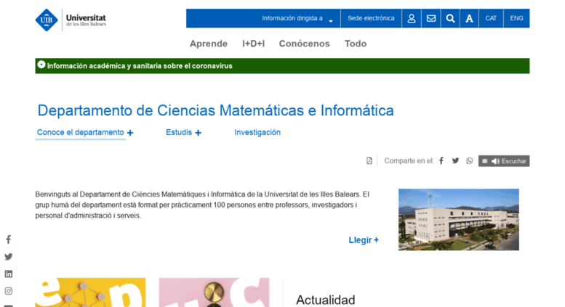Open the Conócenos menu
The image size is (565, 307).
[x=305, y=44]
